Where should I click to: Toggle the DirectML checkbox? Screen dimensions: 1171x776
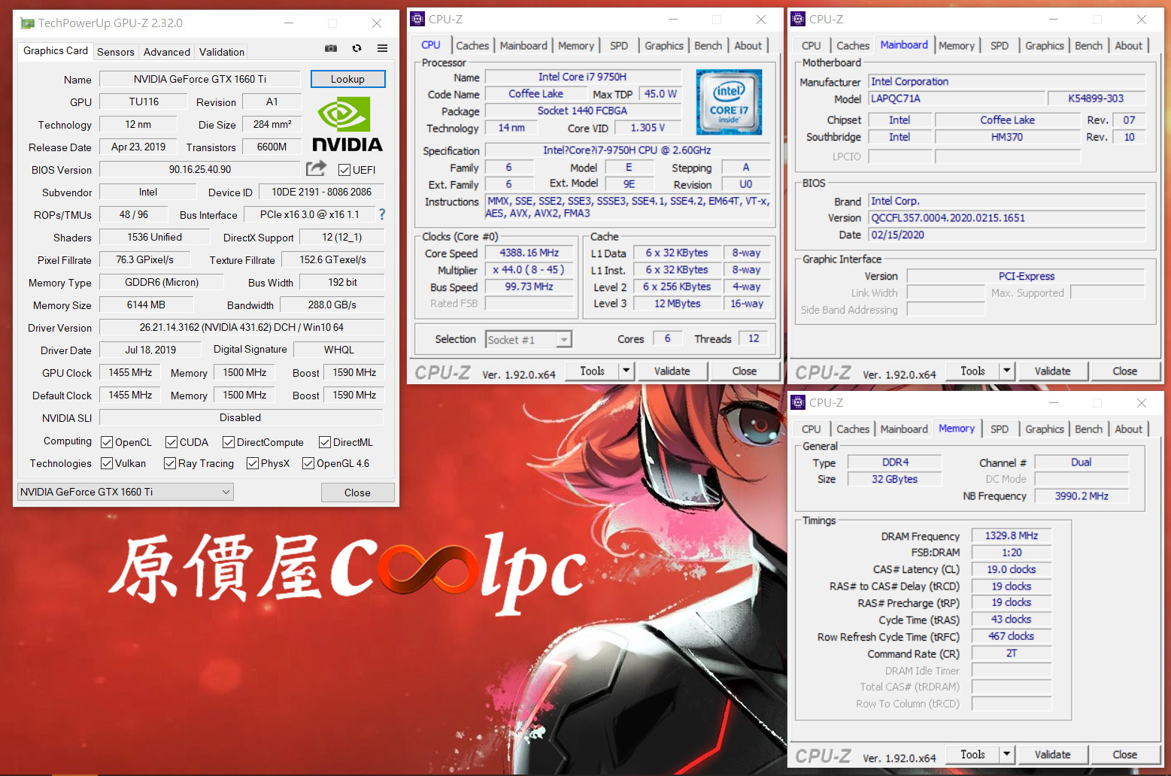click(x=325, y=442)
